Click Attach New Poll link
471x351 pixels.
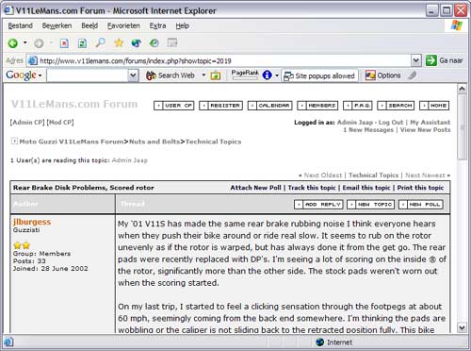tap(256, 188)
